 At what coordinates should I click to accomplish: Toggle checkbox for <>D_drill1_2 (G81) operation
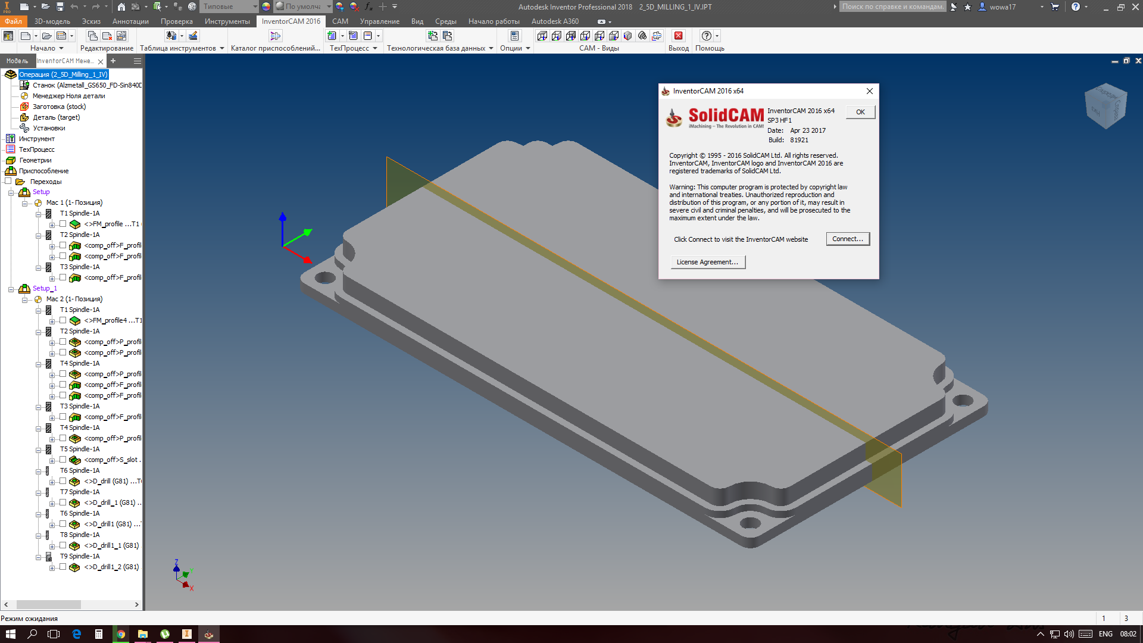point(63,567)
